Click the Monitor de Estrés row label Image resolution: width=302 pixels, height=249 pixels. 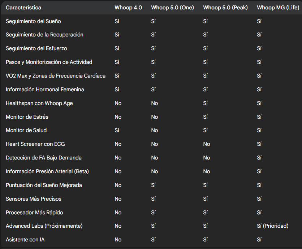pos(27,117)
